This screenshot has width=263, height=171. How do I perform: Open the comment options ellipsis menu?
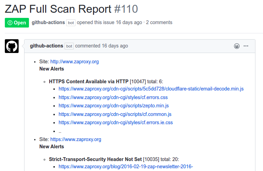(x=246, y=46)
